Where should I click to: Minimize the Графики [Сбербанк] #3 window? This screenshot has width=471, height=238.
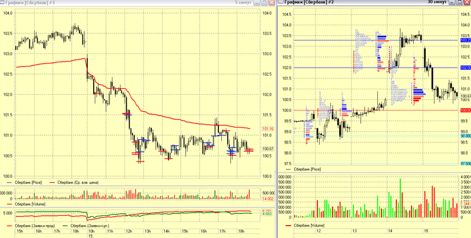tap(257, 2)
